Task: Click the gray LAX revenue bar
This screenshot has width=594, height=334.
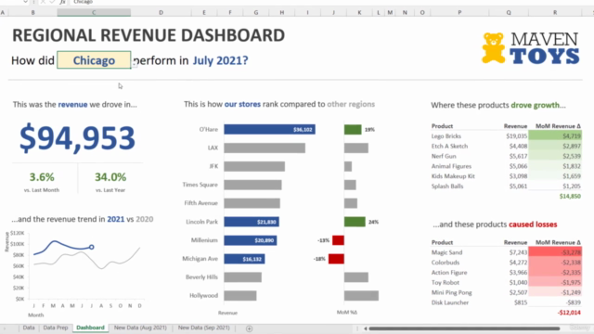Action: click(x=265, y=148)
